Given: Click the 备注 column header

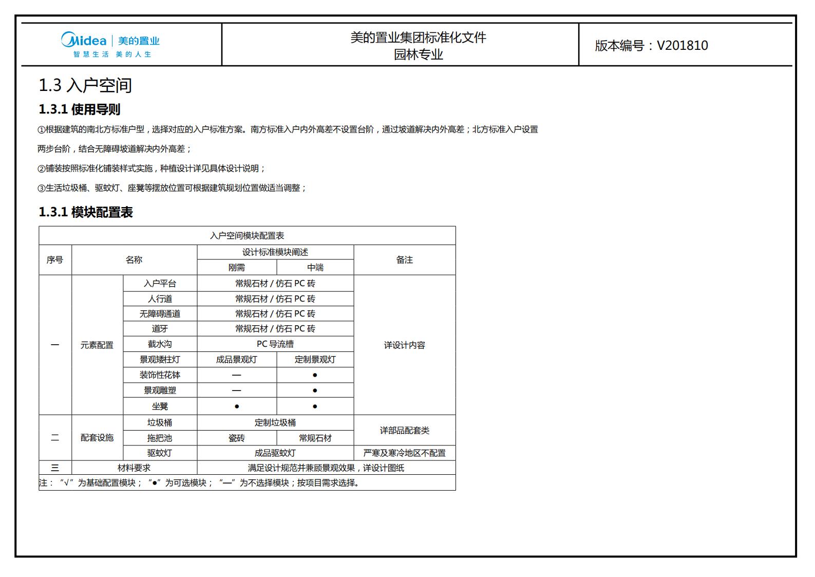Looking at the screenshot, I should pos(405,260).
